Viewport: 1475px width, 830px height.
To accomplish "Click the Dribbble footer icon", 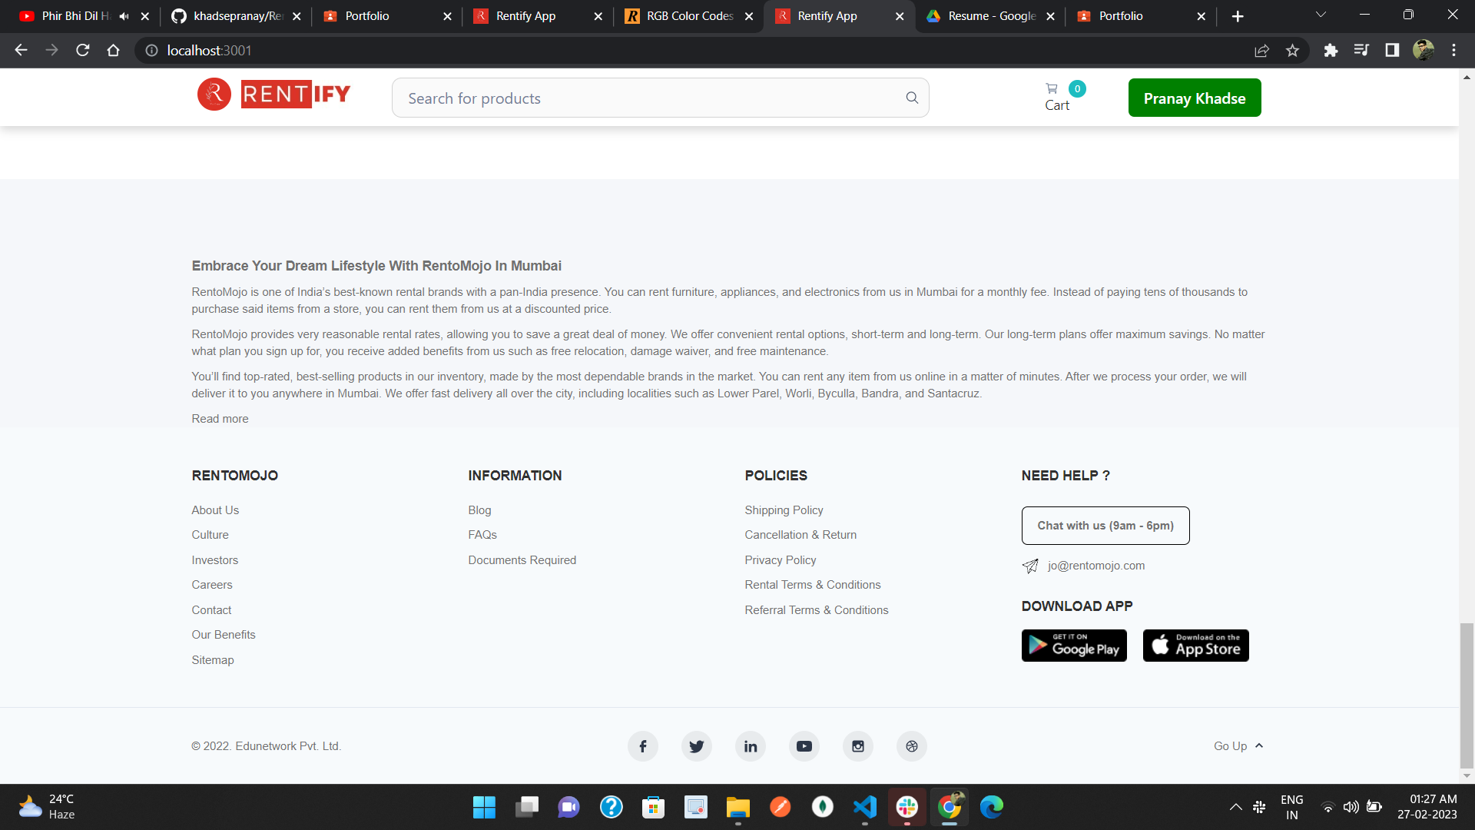I will pos(912,746).
